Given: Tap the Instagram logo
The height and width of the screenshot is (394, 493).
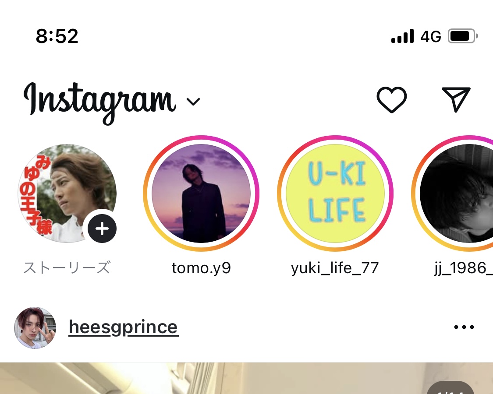Looking at the screenshot, I should tap(100, 100).
